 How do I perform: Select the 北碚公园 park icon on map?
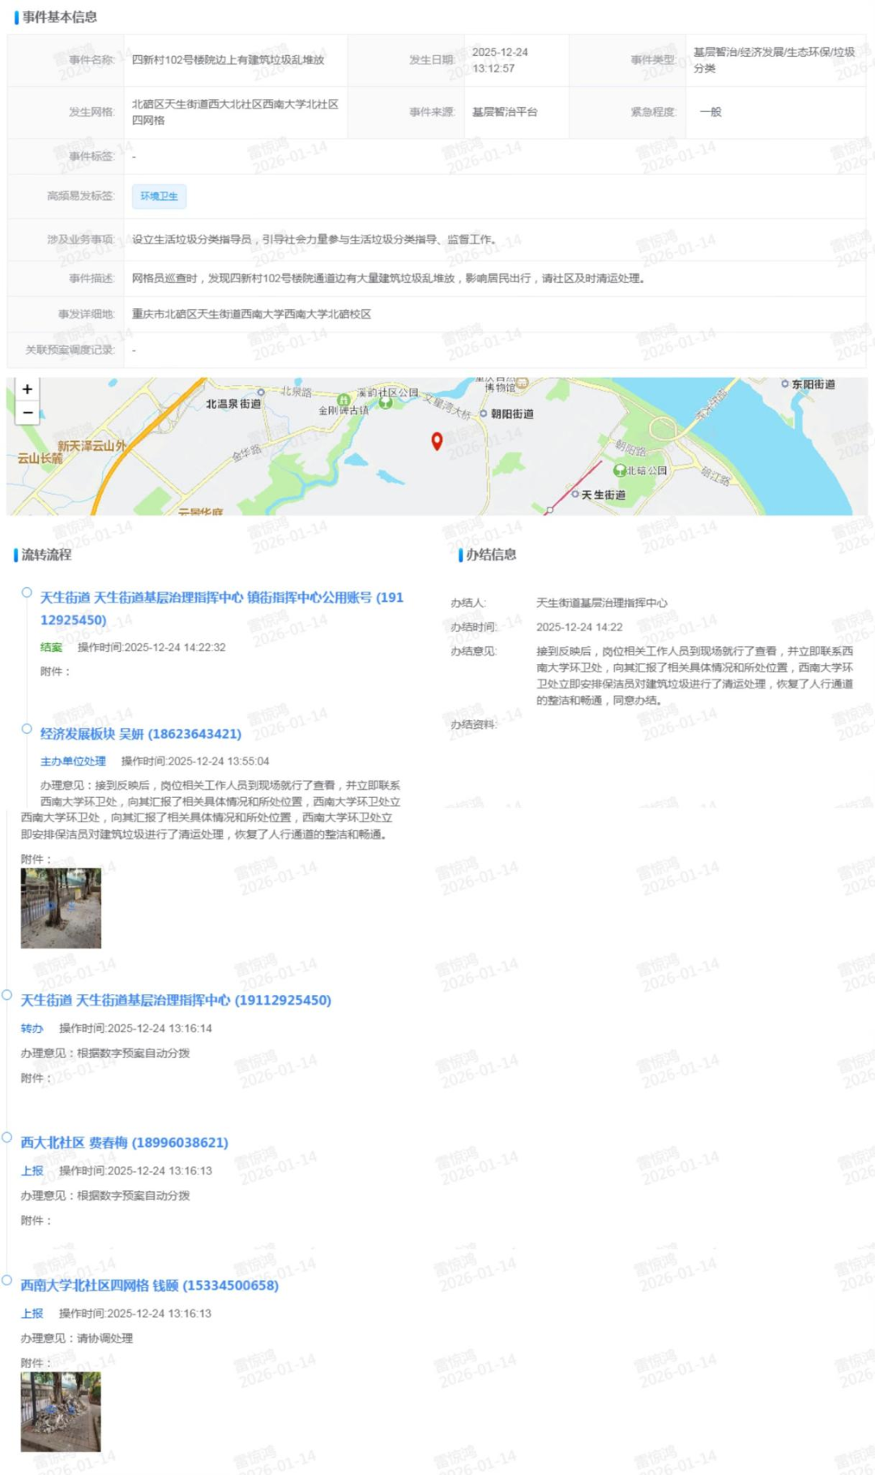[620, 470]
